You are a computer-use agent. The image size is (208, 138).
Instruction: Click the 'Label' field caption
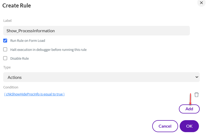(7, 21)
